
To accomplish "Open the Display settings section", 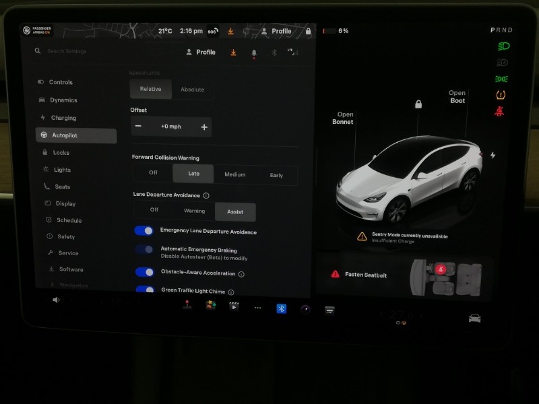I will [x=61, y=203].
